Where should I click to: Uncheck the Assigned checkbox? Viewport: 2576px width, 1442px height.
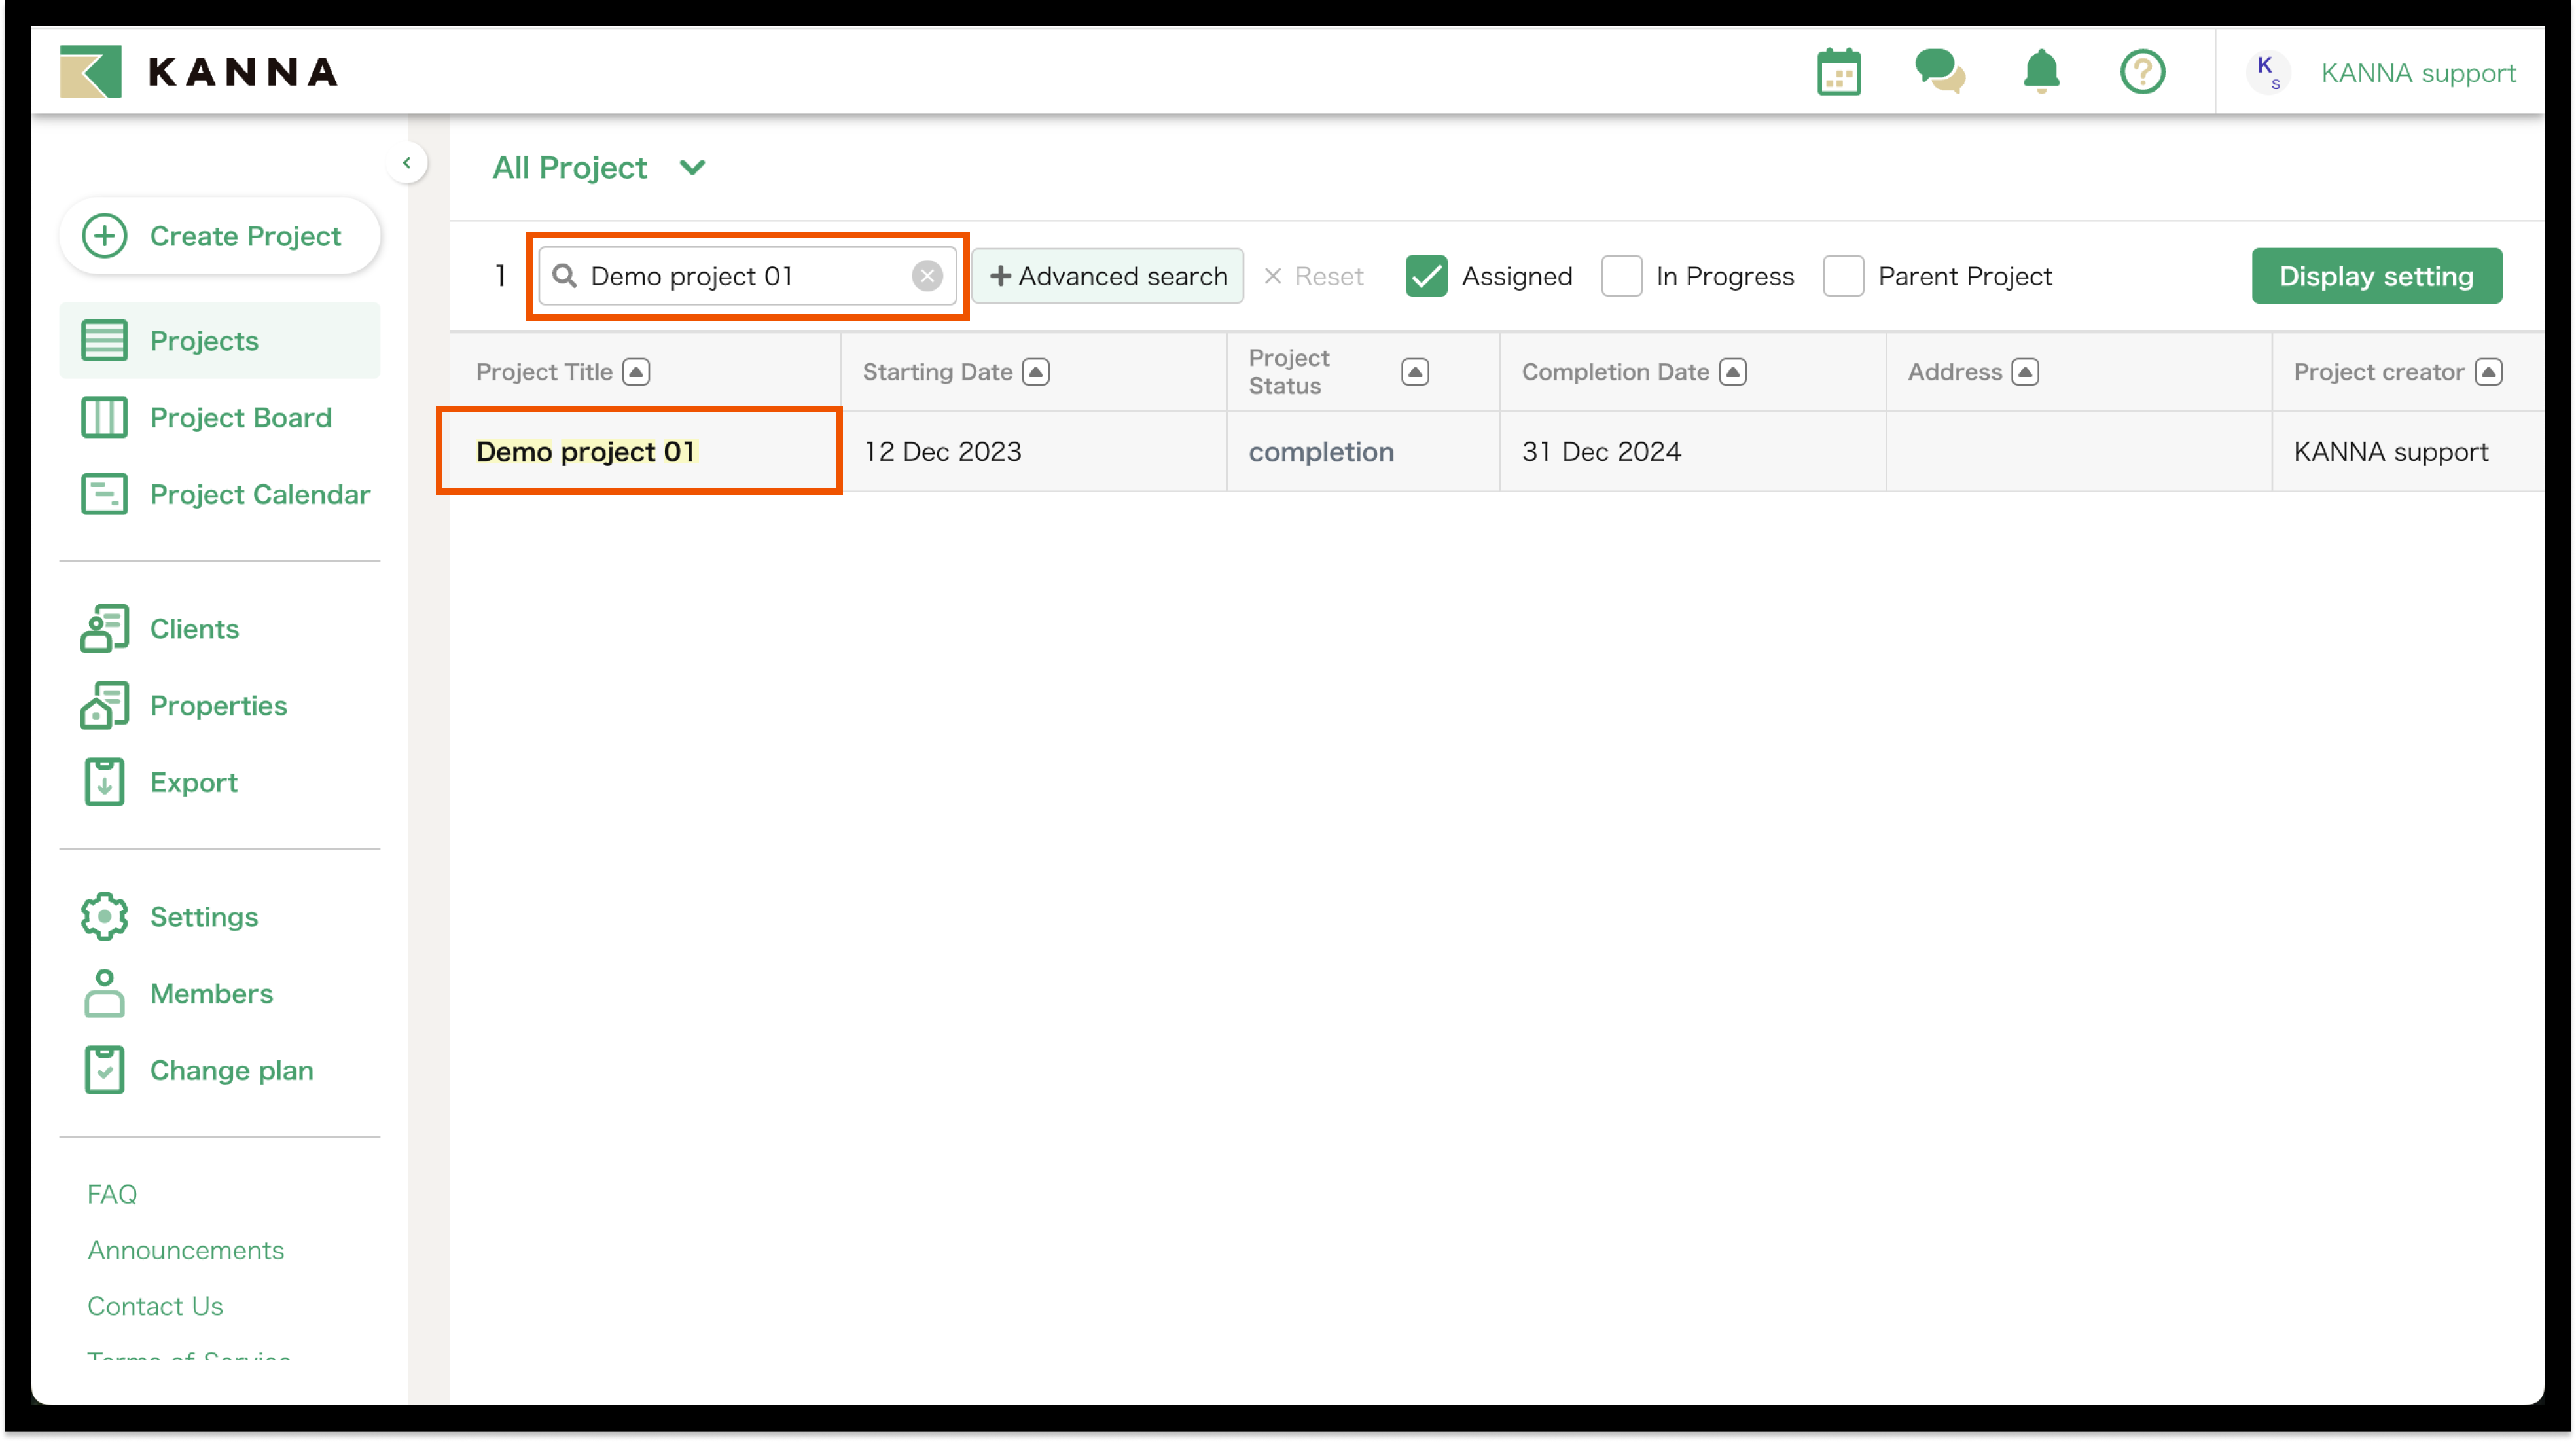pyautogui.click(x=1426, y=276)
